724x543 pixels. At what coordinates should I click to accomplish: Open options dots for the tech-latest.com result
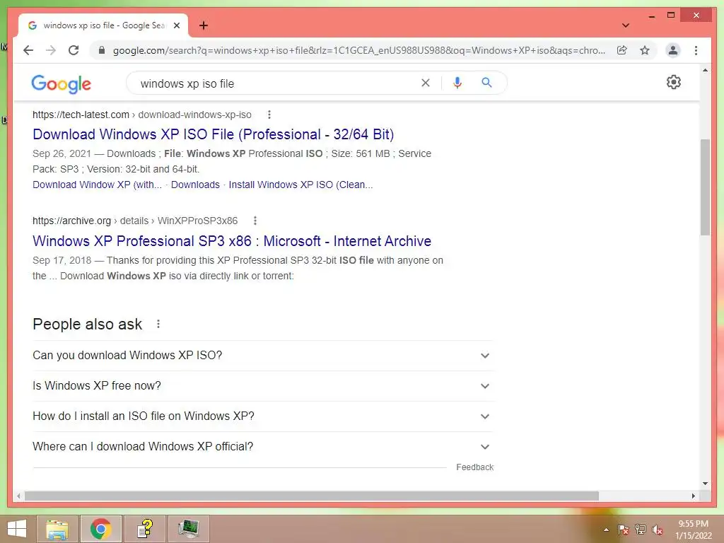click(269, 115)
